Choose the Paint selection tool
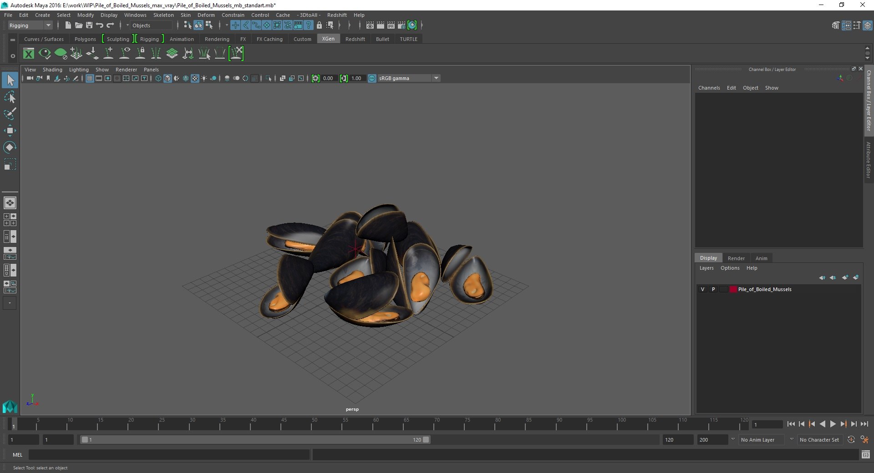Image resolution: width=874 pixels, height=473 pixels. [10, 114]
